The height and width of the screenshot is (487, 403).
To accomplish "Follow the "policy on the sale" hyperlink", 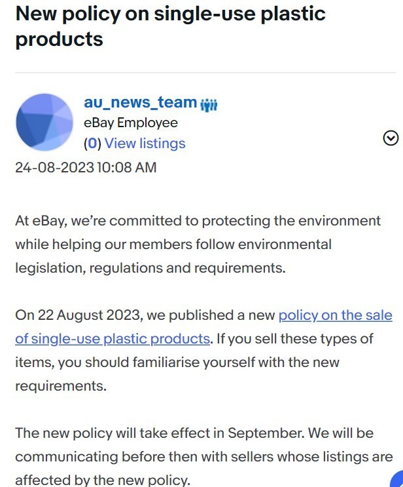I will pos(336,315).
